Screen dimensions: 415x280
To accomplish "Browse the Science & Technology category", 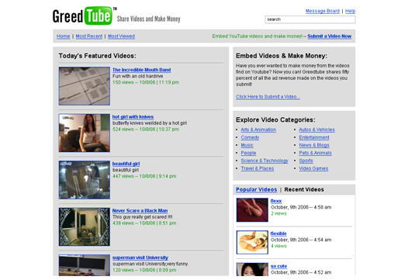I will pos(265,161).
